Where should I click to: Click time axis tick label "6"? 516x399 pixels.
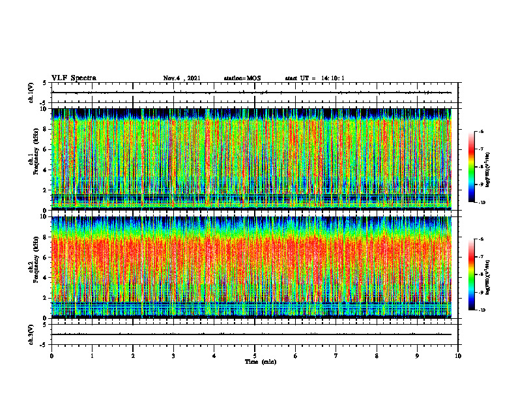[x=296, y=356]
